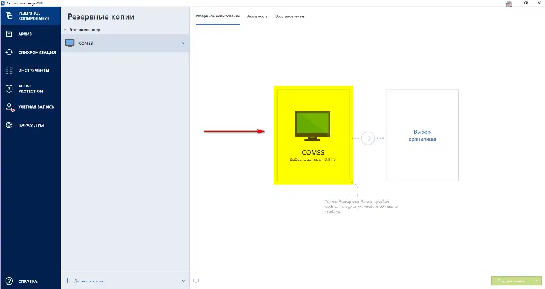The width and height of the screenshot is (545, 289).
Task: Click the Acronis app logo in title bar
Action: click(3, 3)
